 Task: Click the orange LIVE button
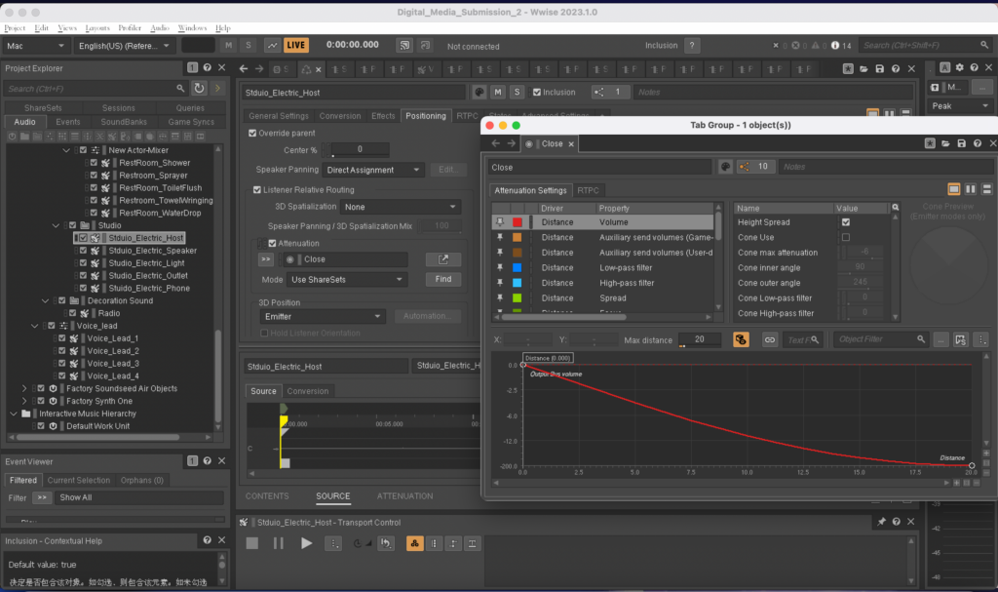click(x=296, y=46)
